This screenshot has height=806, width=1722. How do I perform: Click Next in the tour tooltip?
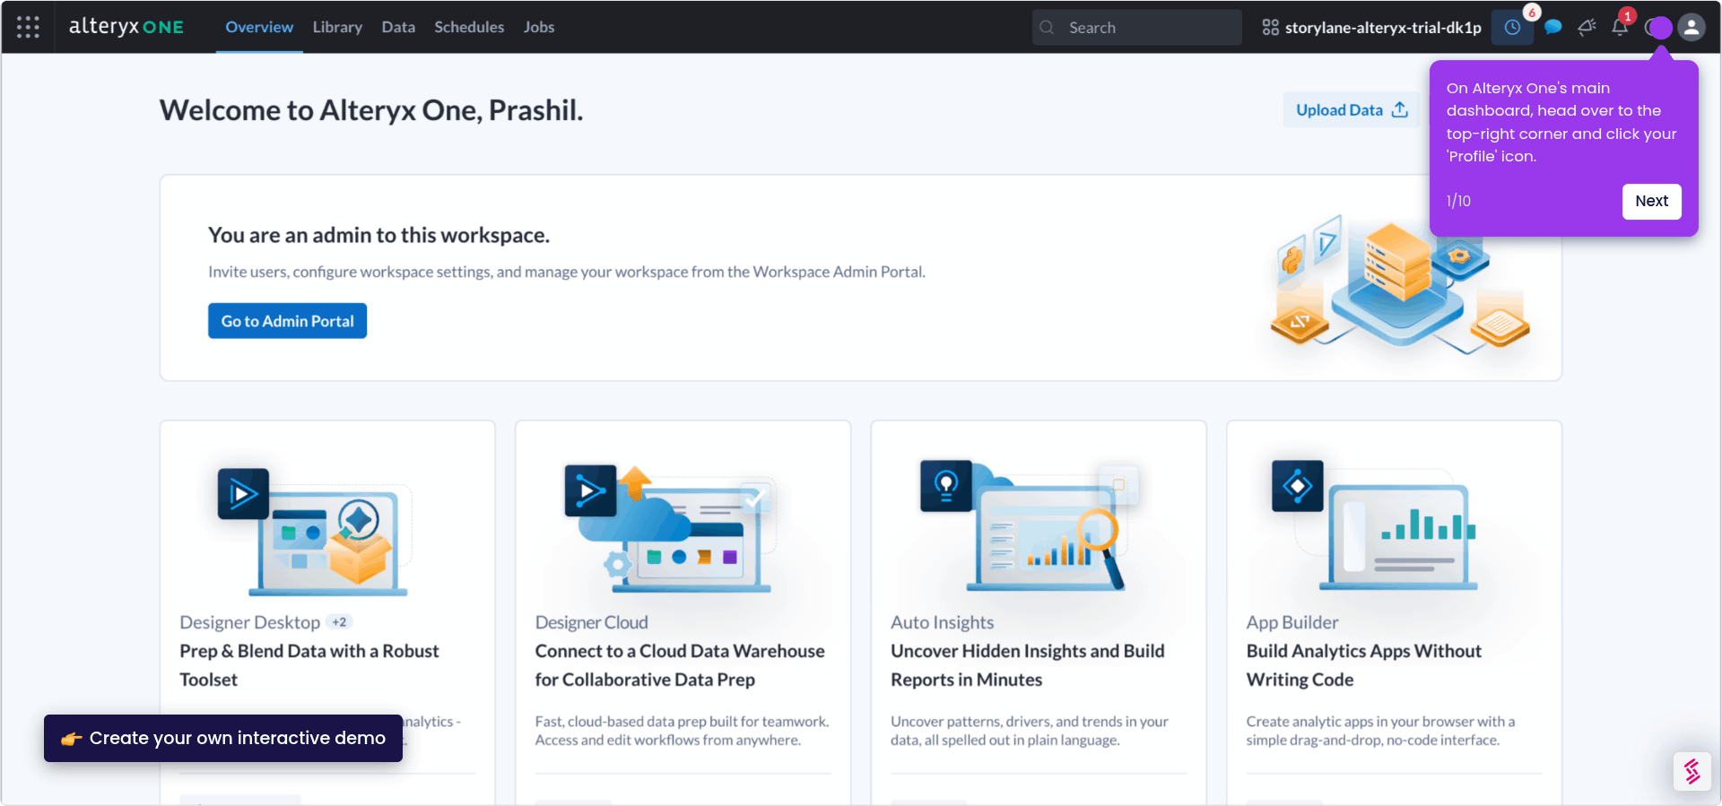(1651, 201)
